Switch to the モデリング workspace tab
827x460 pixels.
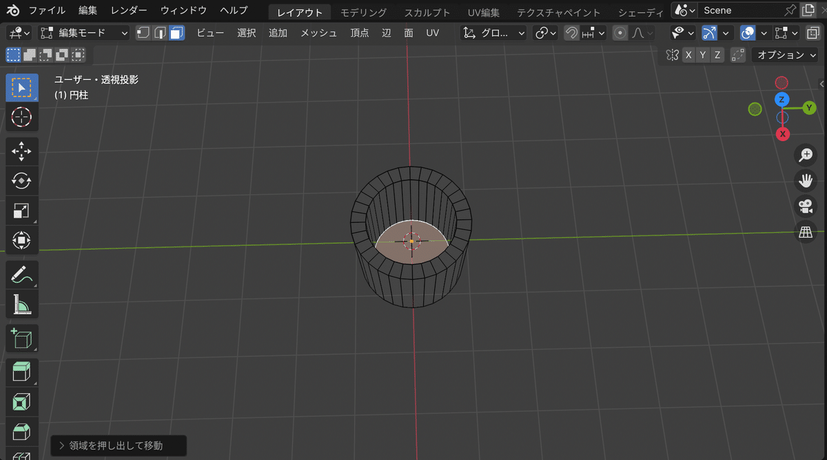(363, 12)
